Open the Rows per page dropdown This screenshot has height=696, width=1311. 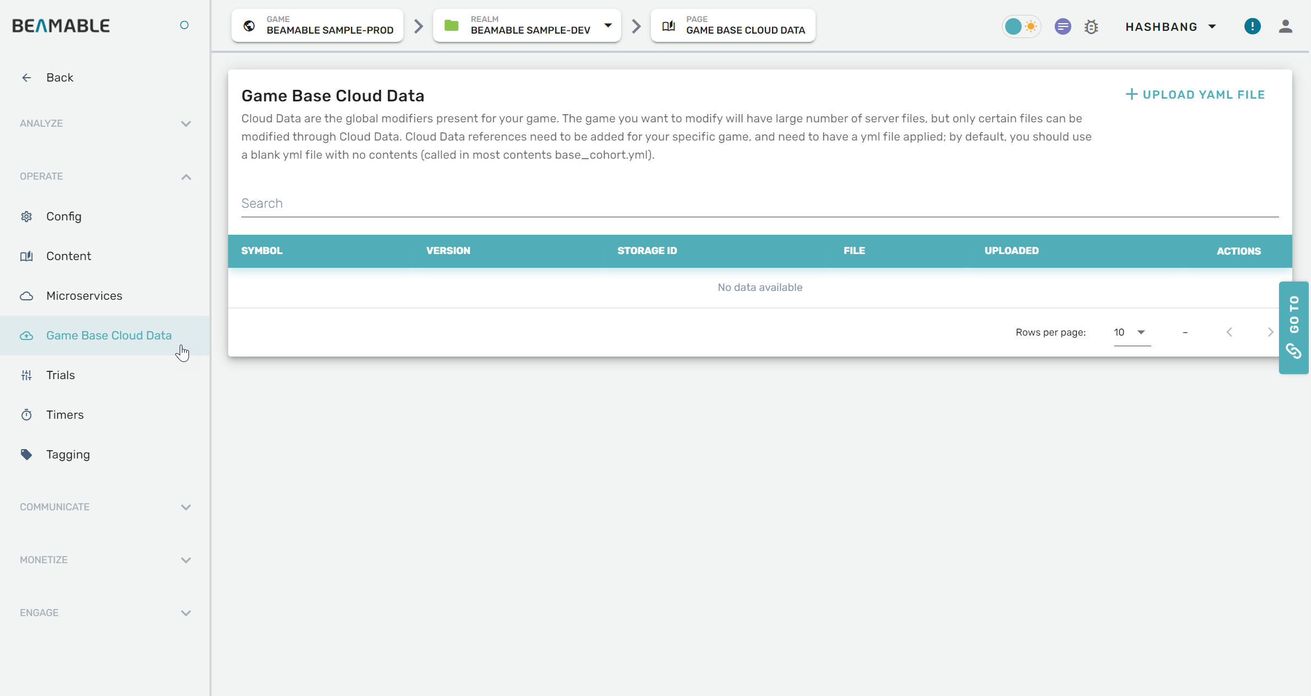click(1131, 332)
